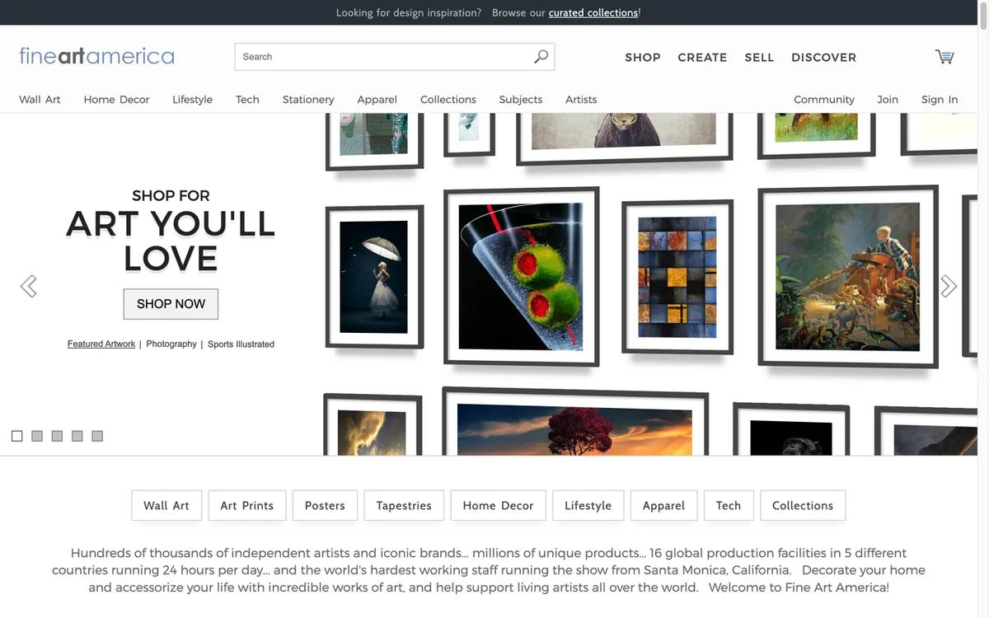Open the woman with umbrella artwork

pos(375,278)
